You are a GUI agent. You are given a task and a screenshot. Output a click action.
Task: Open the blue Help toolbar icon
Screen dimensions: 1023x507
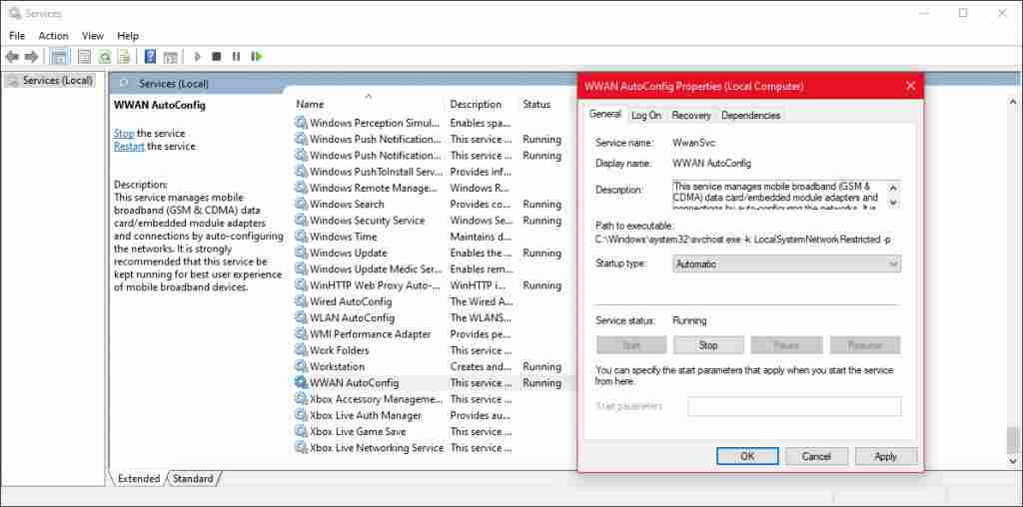coord(150,57)
